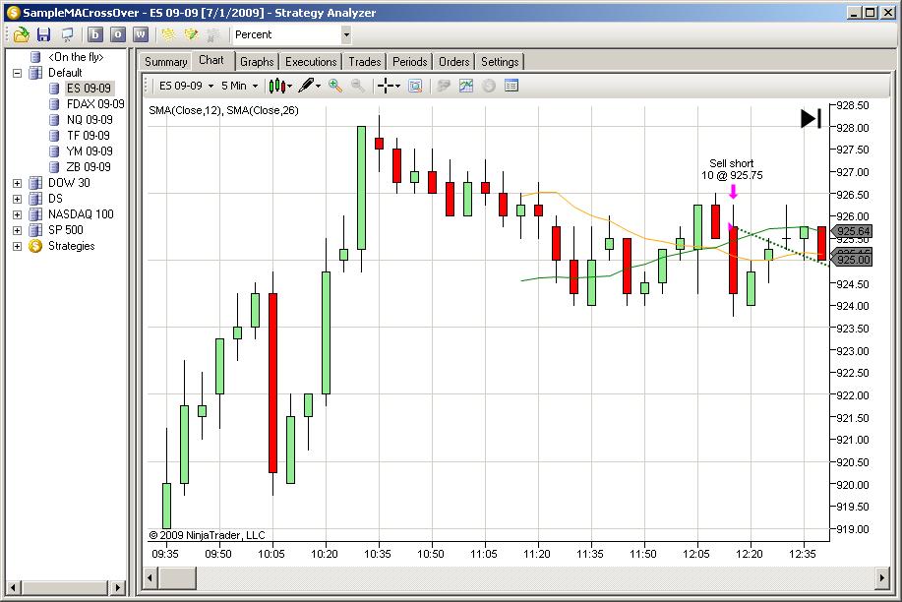Image resolution: width=902 pixels, height=602 pixels.
Task: Open the Executions tab
Action: [x=311, y=62]
